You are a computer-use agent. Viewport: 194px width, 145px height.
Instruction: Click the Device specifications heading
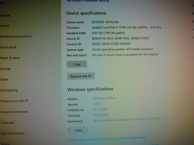(x=86, y=13)
